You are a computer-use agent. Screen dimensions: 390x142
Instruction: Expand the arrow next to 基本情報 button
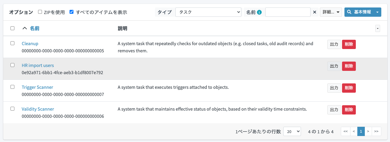point(378,12)
